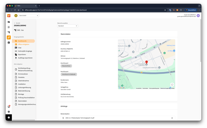Open the Dashboards view
Image resolution: width=207 pixels, height=128 pixels.
tap(22, 41)
